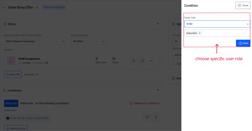Select Match All conditions
The image size is (252, 131).
[11, 103]
